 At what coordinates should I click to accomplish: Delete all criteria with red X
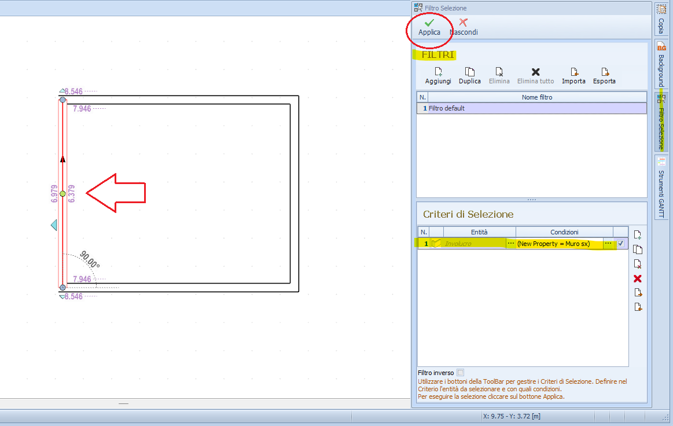click(x=638, y=278)
